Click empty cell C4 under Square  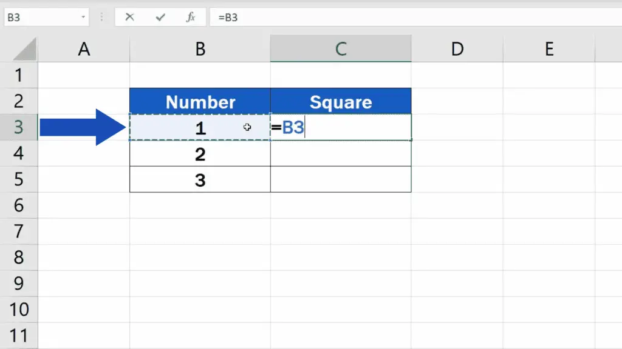tap(340, 154)
